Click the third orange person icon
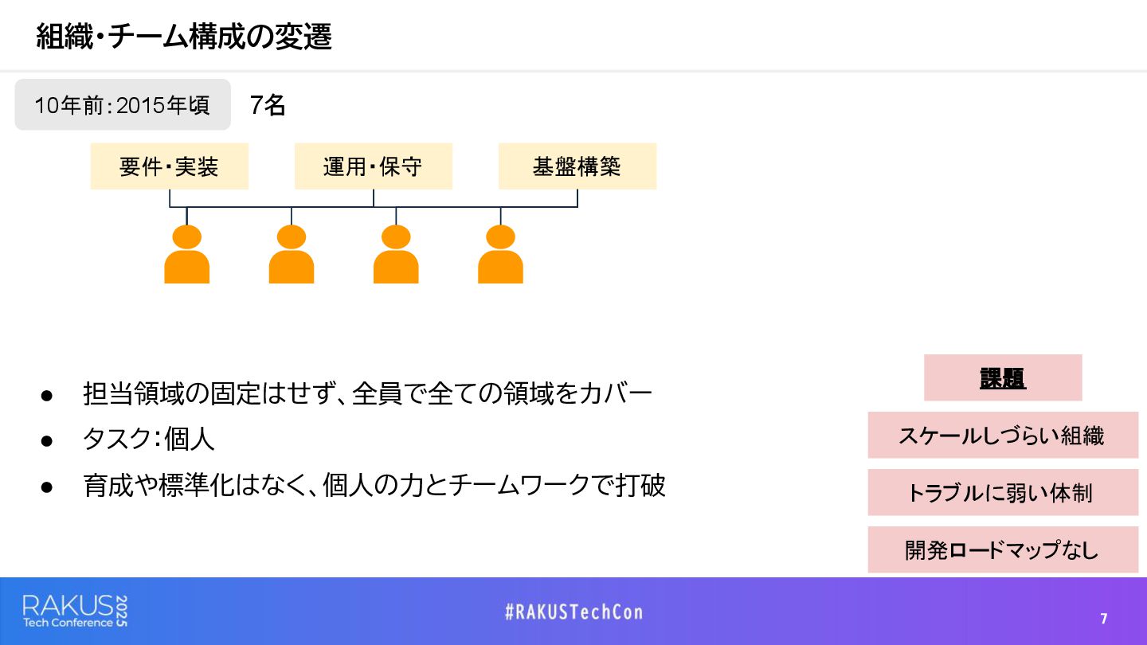 pyautogui.click(x=396, y=254)
